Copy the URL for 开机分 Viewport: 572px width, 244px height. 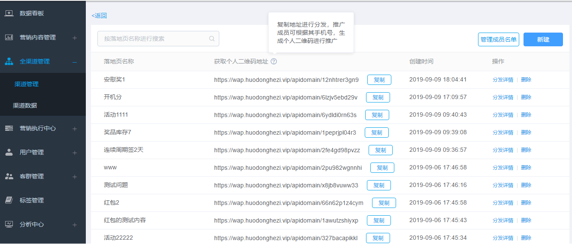click(x=378, y=97)
